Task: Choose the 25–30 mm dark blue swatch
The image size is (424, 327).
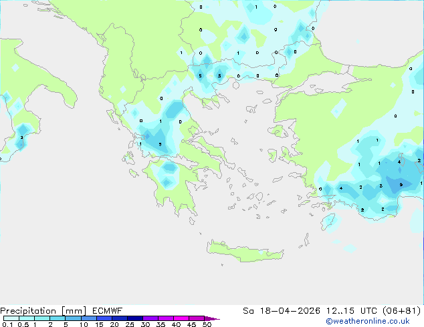Action: click(134, 318)
